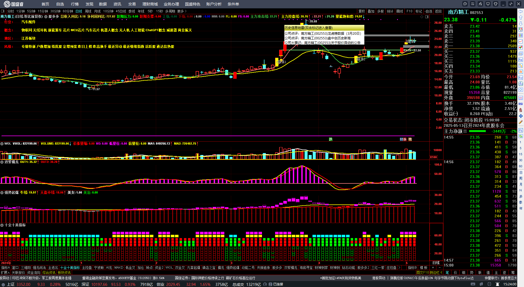The image size is (524, 287).
Task: Click the four-way move arrows icon in sidebar
Action: tap(521, 116)
